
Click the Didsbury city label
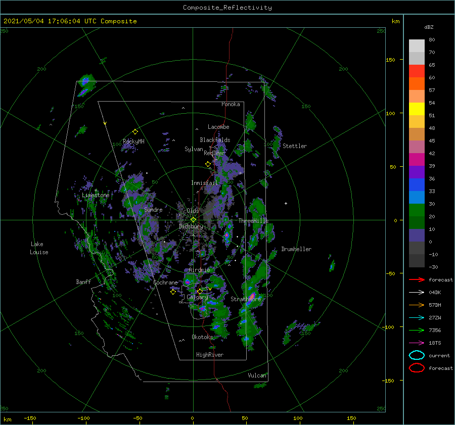click(191, 226)
